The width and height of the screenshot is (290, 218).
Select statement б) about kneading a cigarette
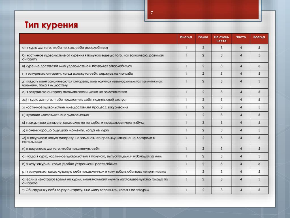[93, 57]
